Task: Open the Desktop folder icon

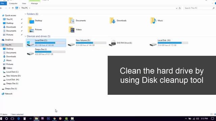Action: (31, 21)
